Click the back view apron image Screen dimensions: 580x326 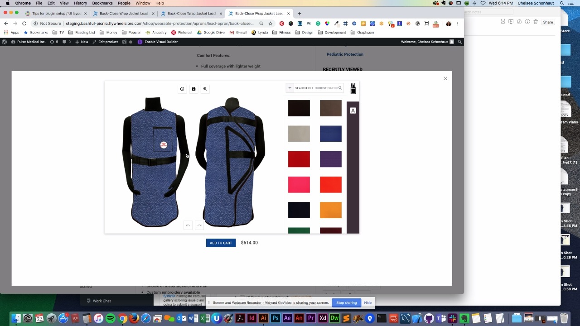(x=230, y=162)
